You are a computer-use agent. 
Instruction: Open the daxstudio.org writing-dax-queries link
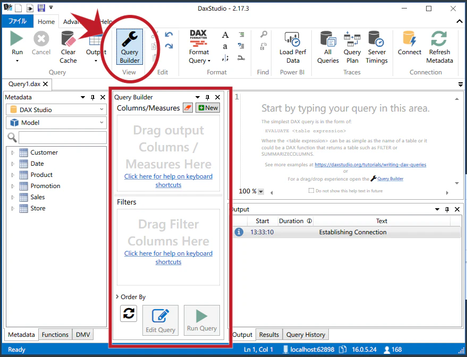tap(370, 164)
